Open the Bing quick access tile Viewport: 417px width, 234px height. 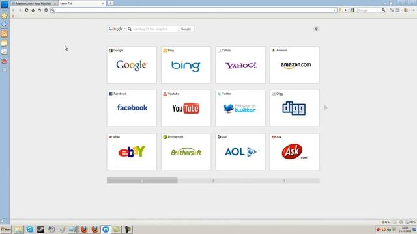(x=186, y=65)
